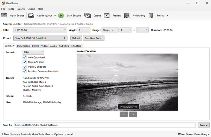
Task: Disable Passthru Common Metadata checkbox
Action: [25, 71]
